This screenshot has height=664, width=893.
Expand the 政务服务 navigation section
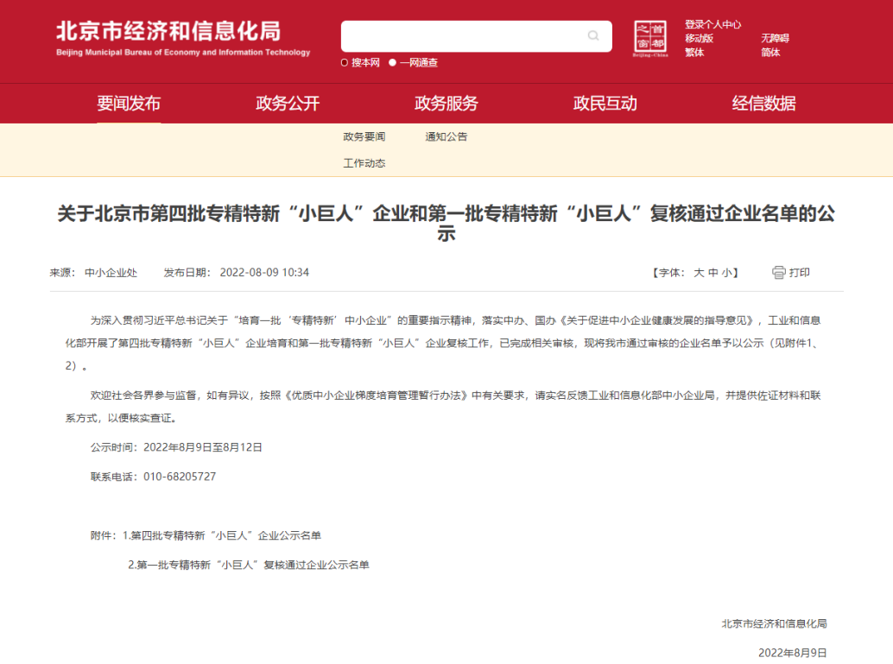[x=446, y=104]
